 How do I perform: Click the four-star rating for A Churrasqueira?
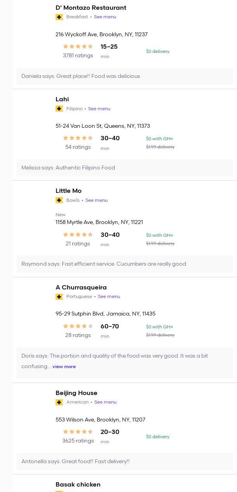coord(78,326)
